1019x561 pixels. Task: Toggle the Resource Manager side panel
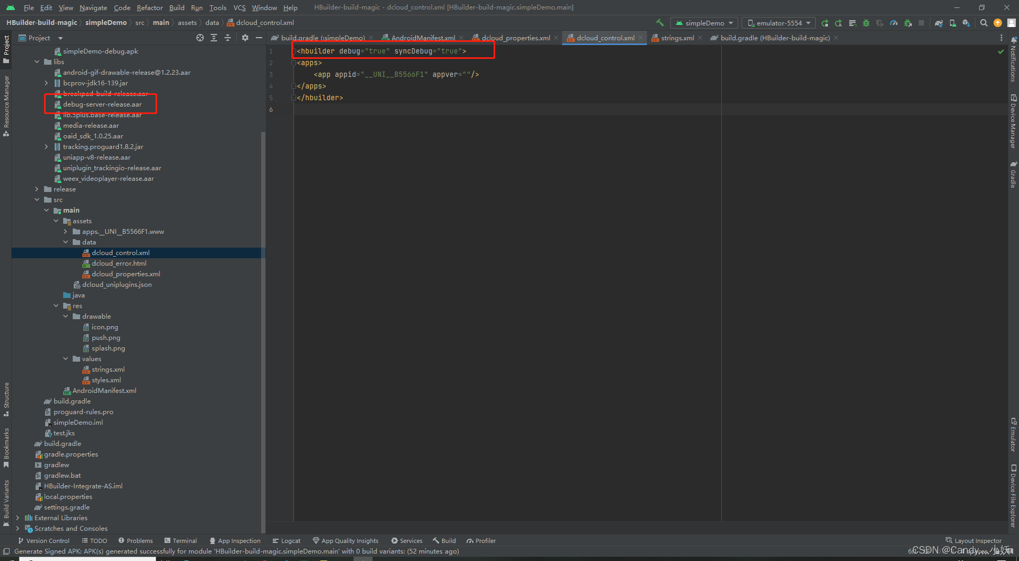point(6,106)
